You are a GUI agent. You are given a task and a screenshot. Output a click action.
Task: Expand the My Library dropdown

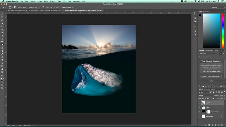click(208, 53)
